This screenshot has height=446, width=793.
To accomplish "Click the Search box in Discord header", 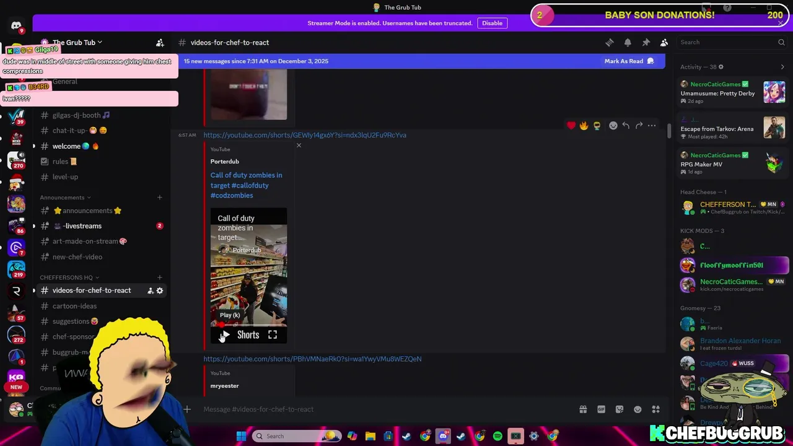I will coord(732,42).
